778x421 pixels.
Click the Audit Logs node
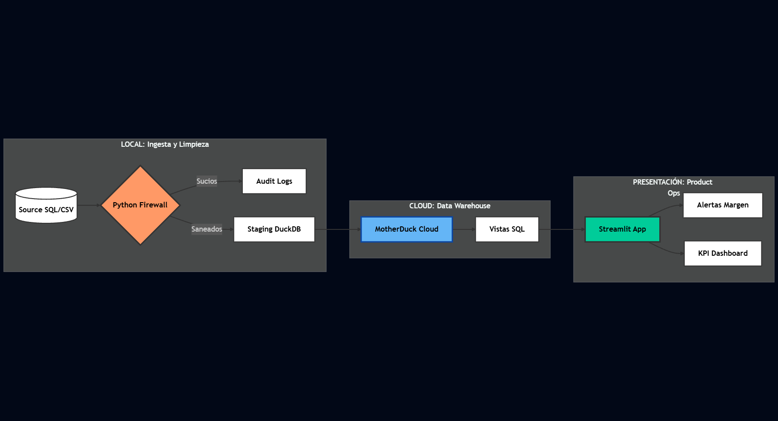pos(274,181)
